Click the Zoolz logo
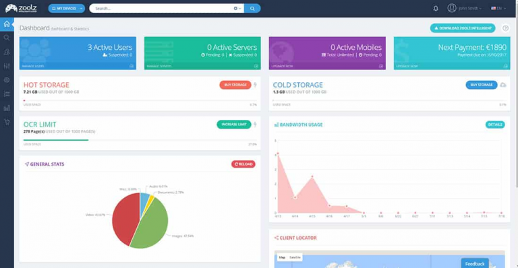Viewport: 518px width, 268px height. coord(21,8)
